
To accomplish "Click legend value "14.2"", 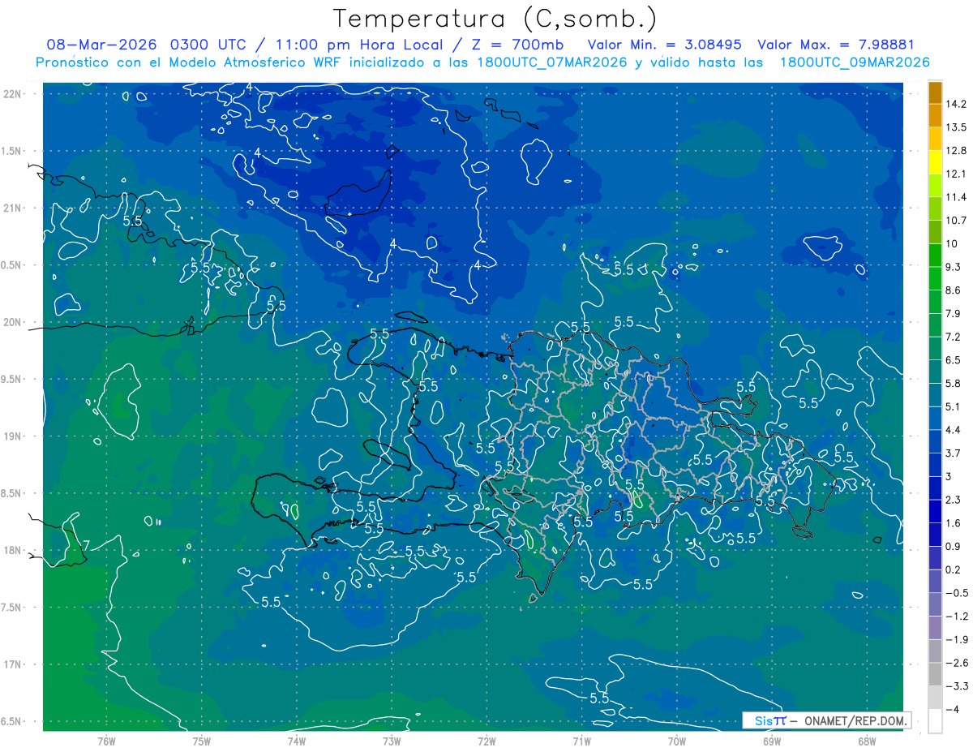I will coord(957,104).
